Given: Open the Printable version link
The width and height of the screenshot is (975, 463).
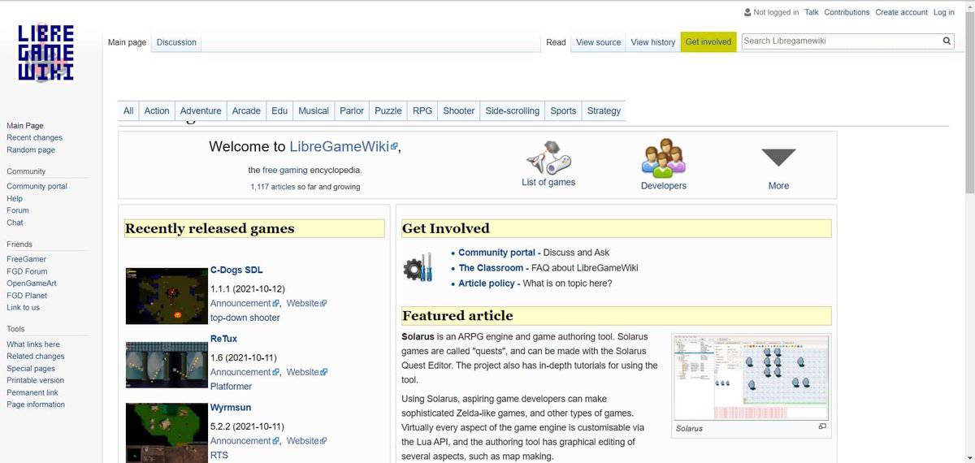Looking at the screenshot, I should (x=35, y=380).
